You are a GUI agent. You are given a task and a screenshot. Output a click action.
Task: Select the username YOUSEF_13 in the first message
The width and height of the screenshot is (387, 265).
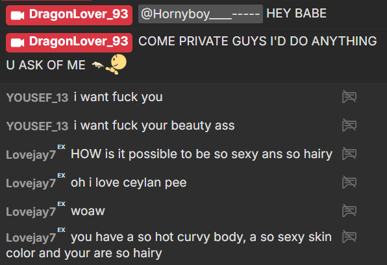point(37,98)
